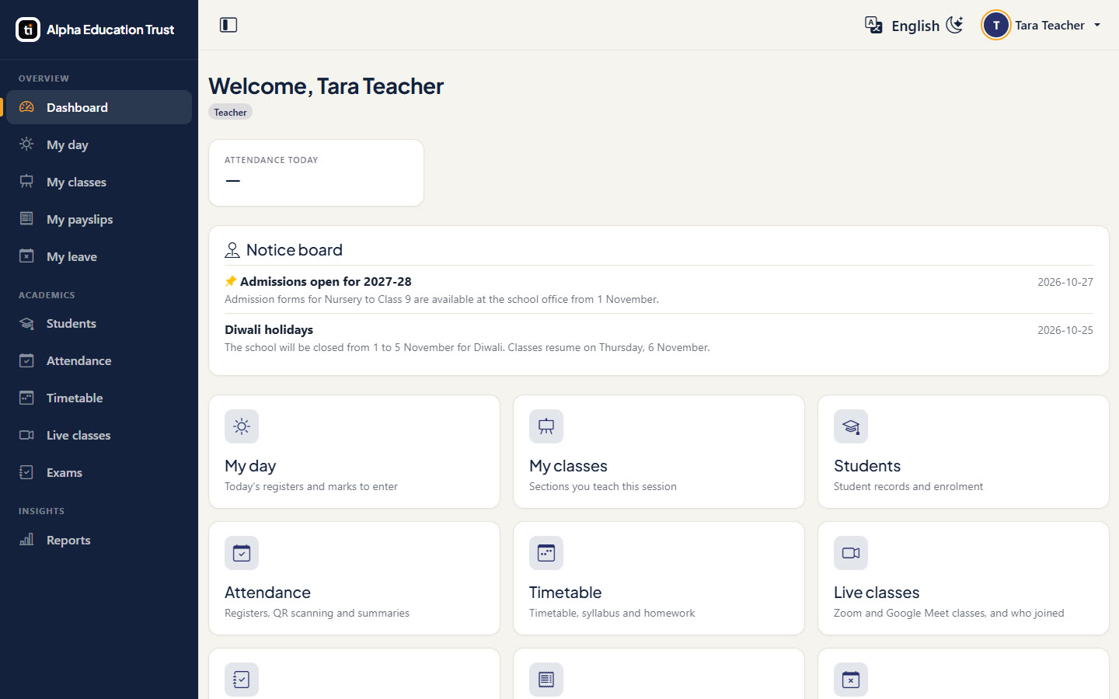Click the My leave sidebar icon

point(26,256)
